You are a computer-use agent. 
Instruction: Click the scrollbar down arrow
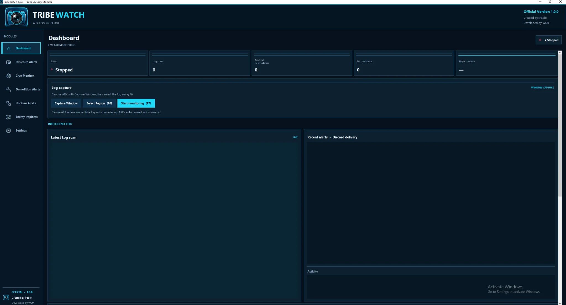[x=560, y=303]
